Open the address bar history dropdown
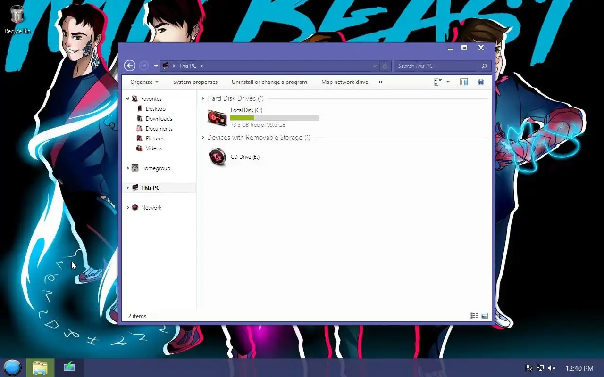The image size is (604, 377). coord(375,66)
